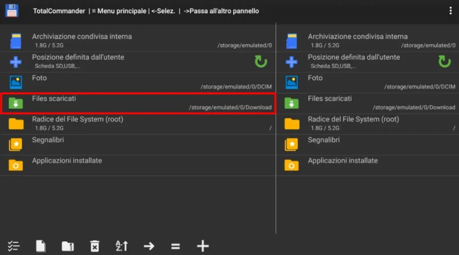
Task: Open 'Files scaricati' in left panel
Action: coord(54,98)
